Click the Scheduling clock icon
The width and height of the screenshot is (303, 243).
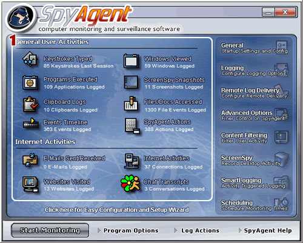tap(281, 203)
